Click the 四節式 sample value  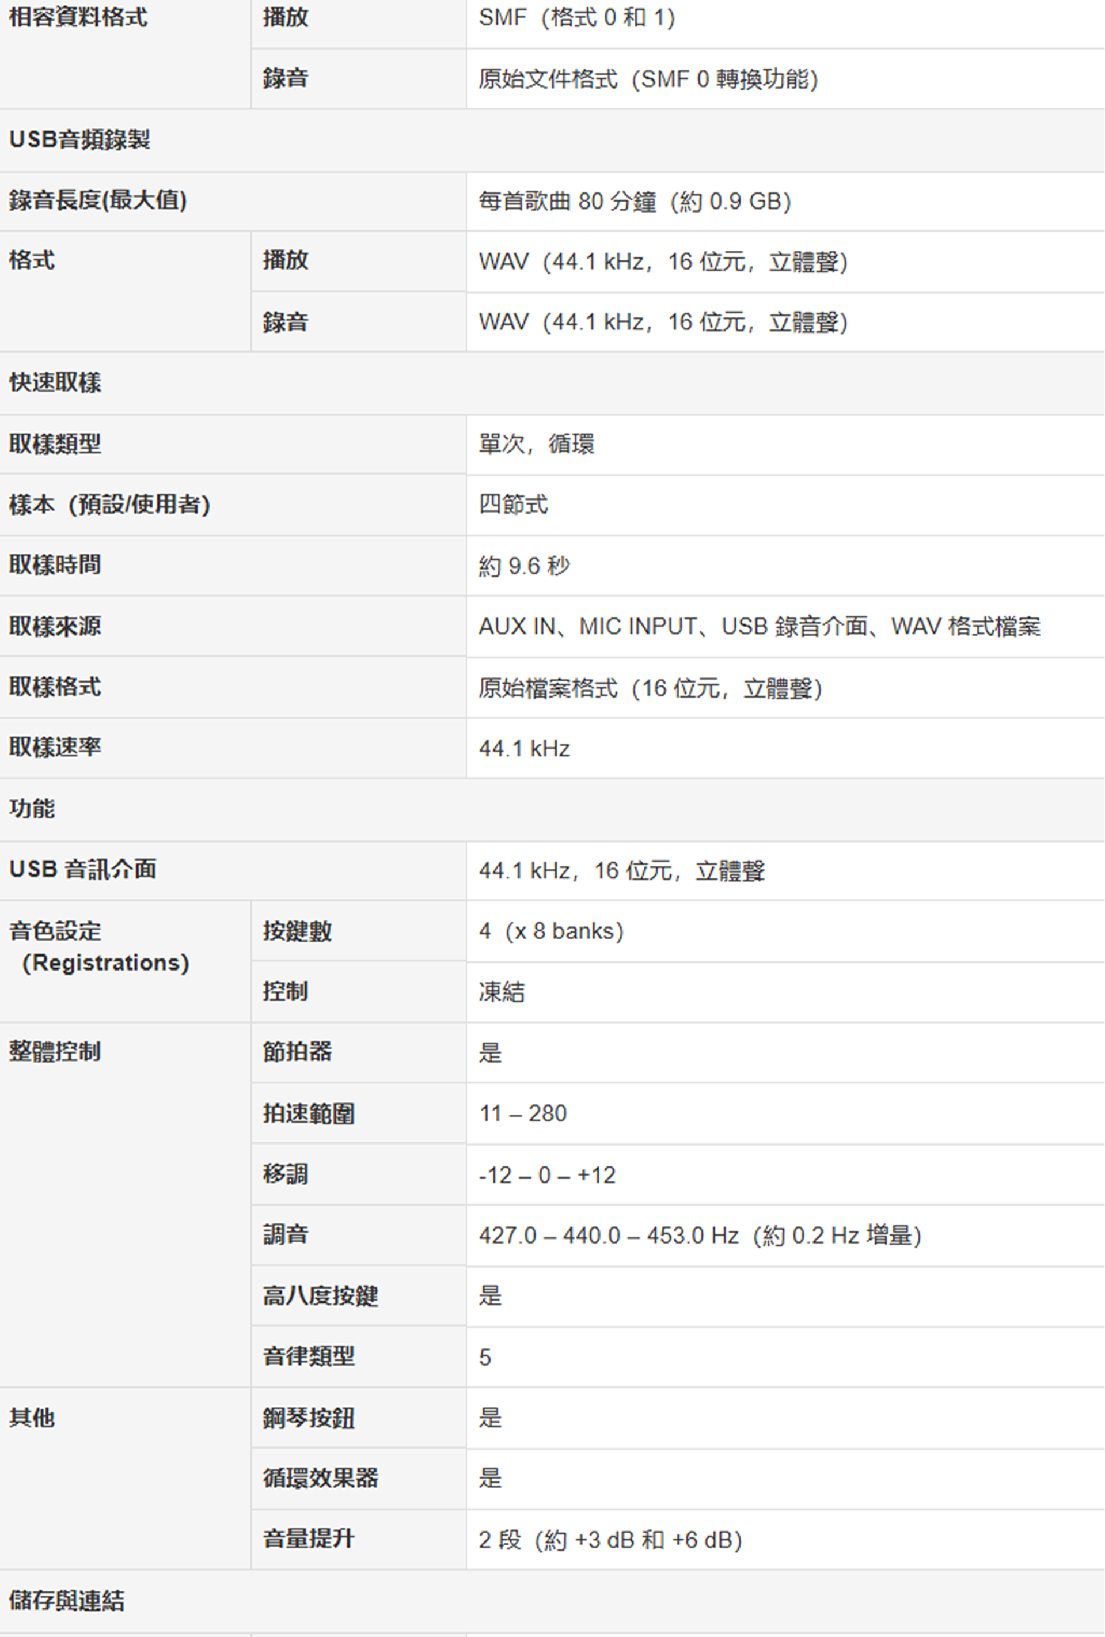512,505
